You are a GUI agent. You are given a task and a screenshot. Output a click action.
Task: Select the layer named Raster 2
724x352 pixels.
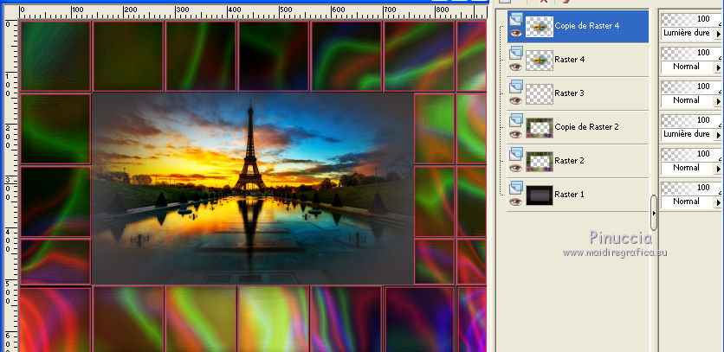click(569, 161)
